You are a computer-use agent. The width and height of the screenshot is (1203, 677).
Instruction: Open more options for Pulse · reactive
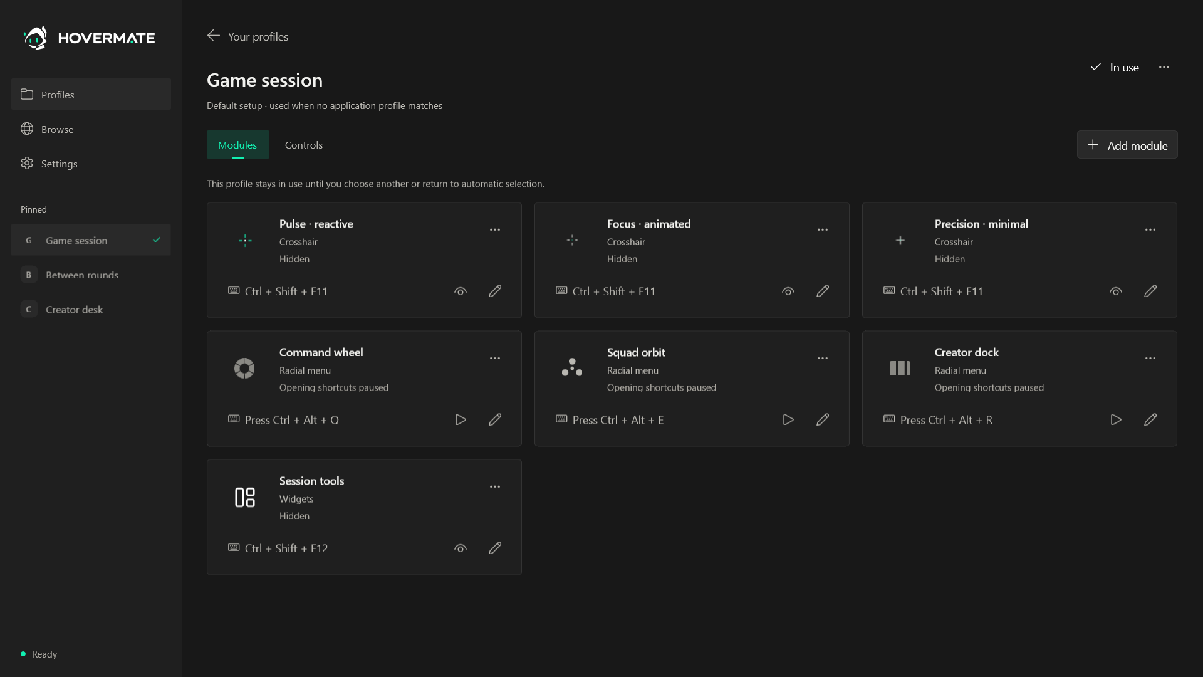tap(495, 229)
